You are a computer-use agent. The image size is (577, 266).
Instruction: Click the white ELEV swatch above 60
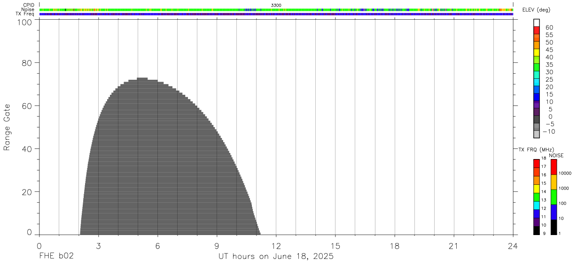click(537, 23)
